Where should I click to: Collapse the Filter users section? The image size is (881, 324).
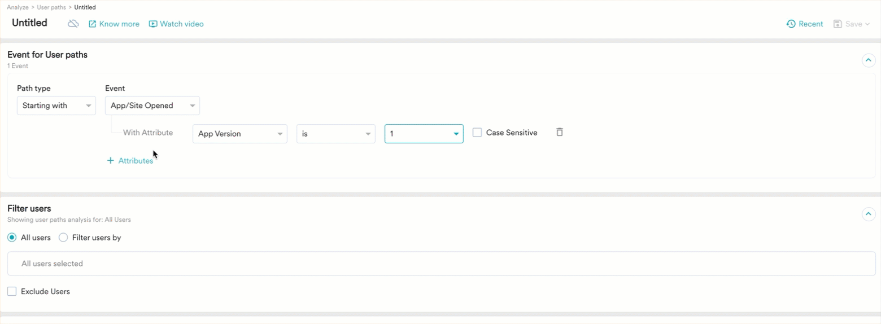pos(868,214)
